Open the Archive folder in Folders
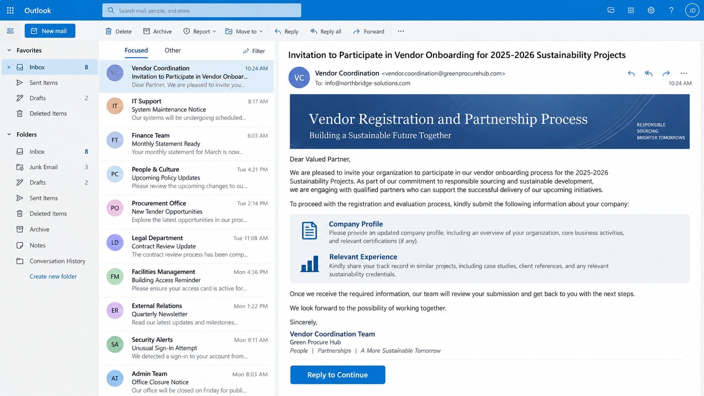This screenshot has width=704, height=396. pos(50,229)
